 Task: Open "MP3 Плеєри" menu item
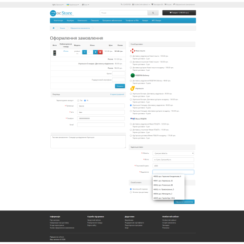click(156, 20)
